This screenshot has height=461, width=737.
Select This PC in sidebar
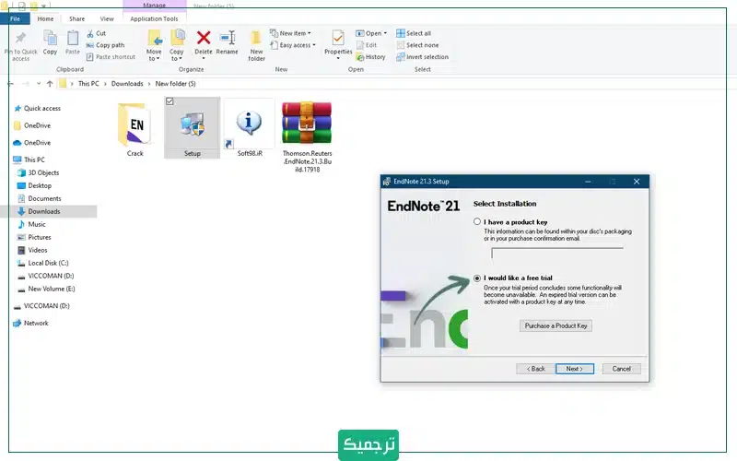(x=29, y=160)
